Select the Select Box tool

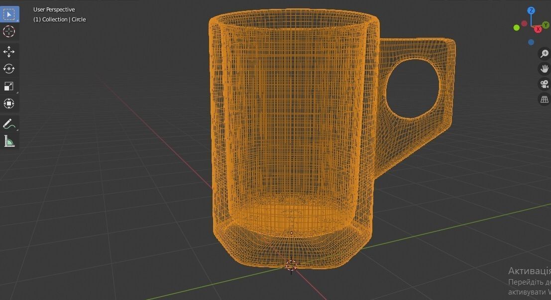pos(9,14)
